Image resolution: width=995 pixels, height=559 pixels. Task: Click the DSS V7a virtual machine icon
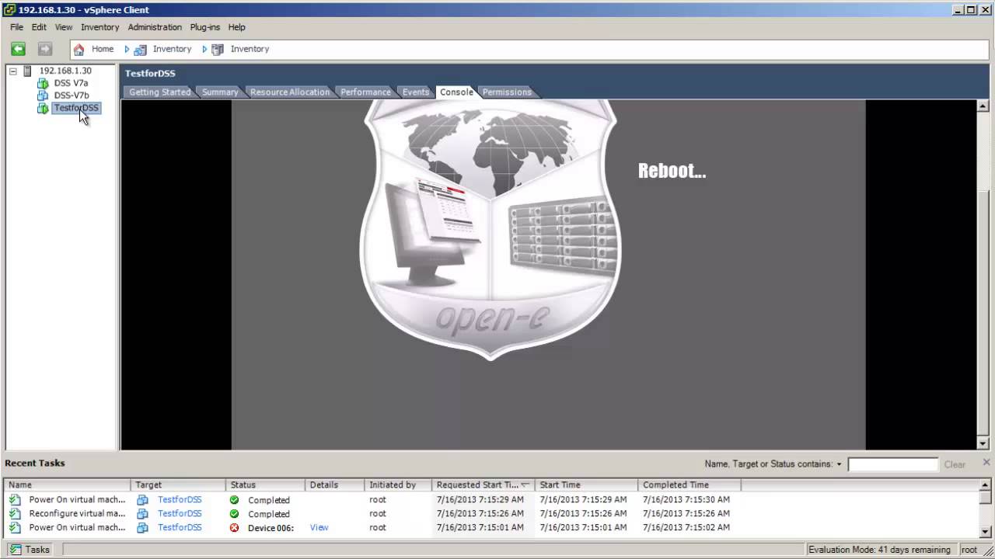point(43,83)
